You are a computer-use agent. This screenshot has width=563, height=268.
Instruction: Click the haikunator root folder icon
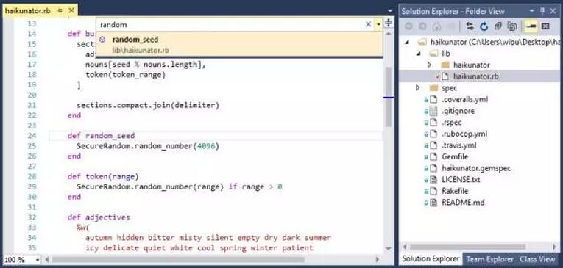pyautogui.click(x=422, y=43)
